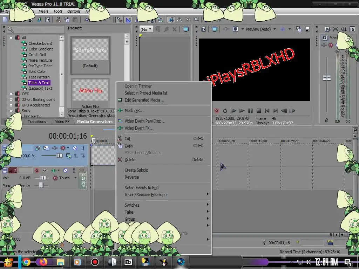Viewport: 359px width, 269px height.
Task: Switch to the Video FX tab
Action: [x=62, y=122]
